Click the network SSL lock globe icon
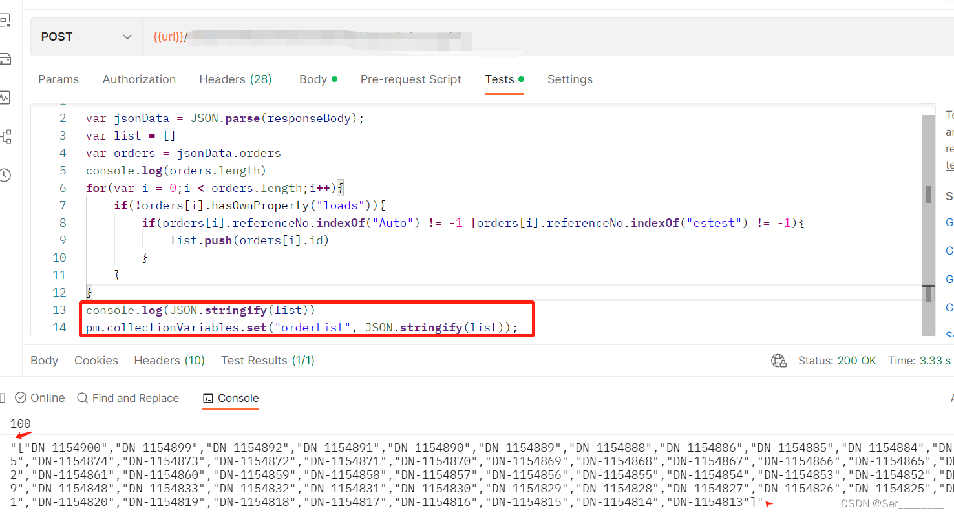Image resolution: width=954 pixels, height=515 pixels. click(x=779, y=361)
